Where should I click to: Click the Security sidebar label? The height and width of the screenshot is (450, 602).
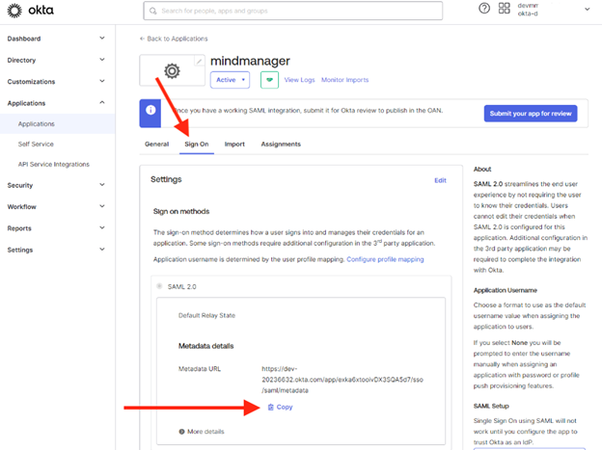(20, 185)
